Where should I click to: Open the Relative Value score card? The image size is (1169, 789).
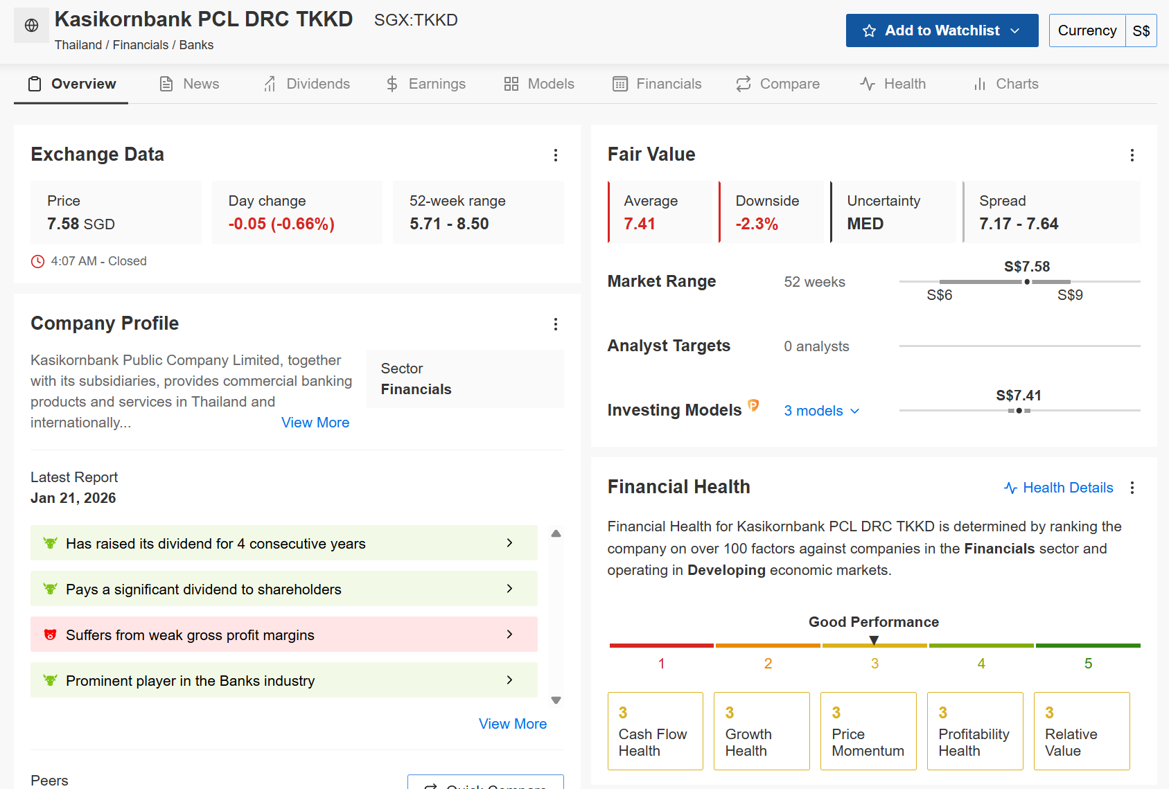(1082, 731)
